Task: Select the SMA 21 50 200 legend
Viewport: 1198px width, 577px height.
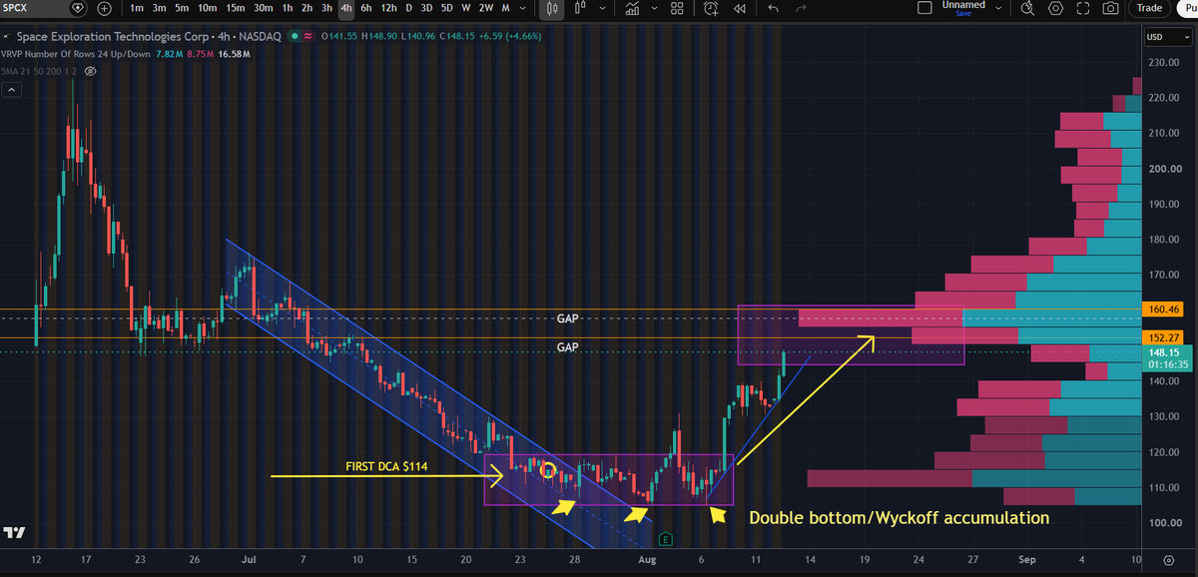Action: pos(39,72)
